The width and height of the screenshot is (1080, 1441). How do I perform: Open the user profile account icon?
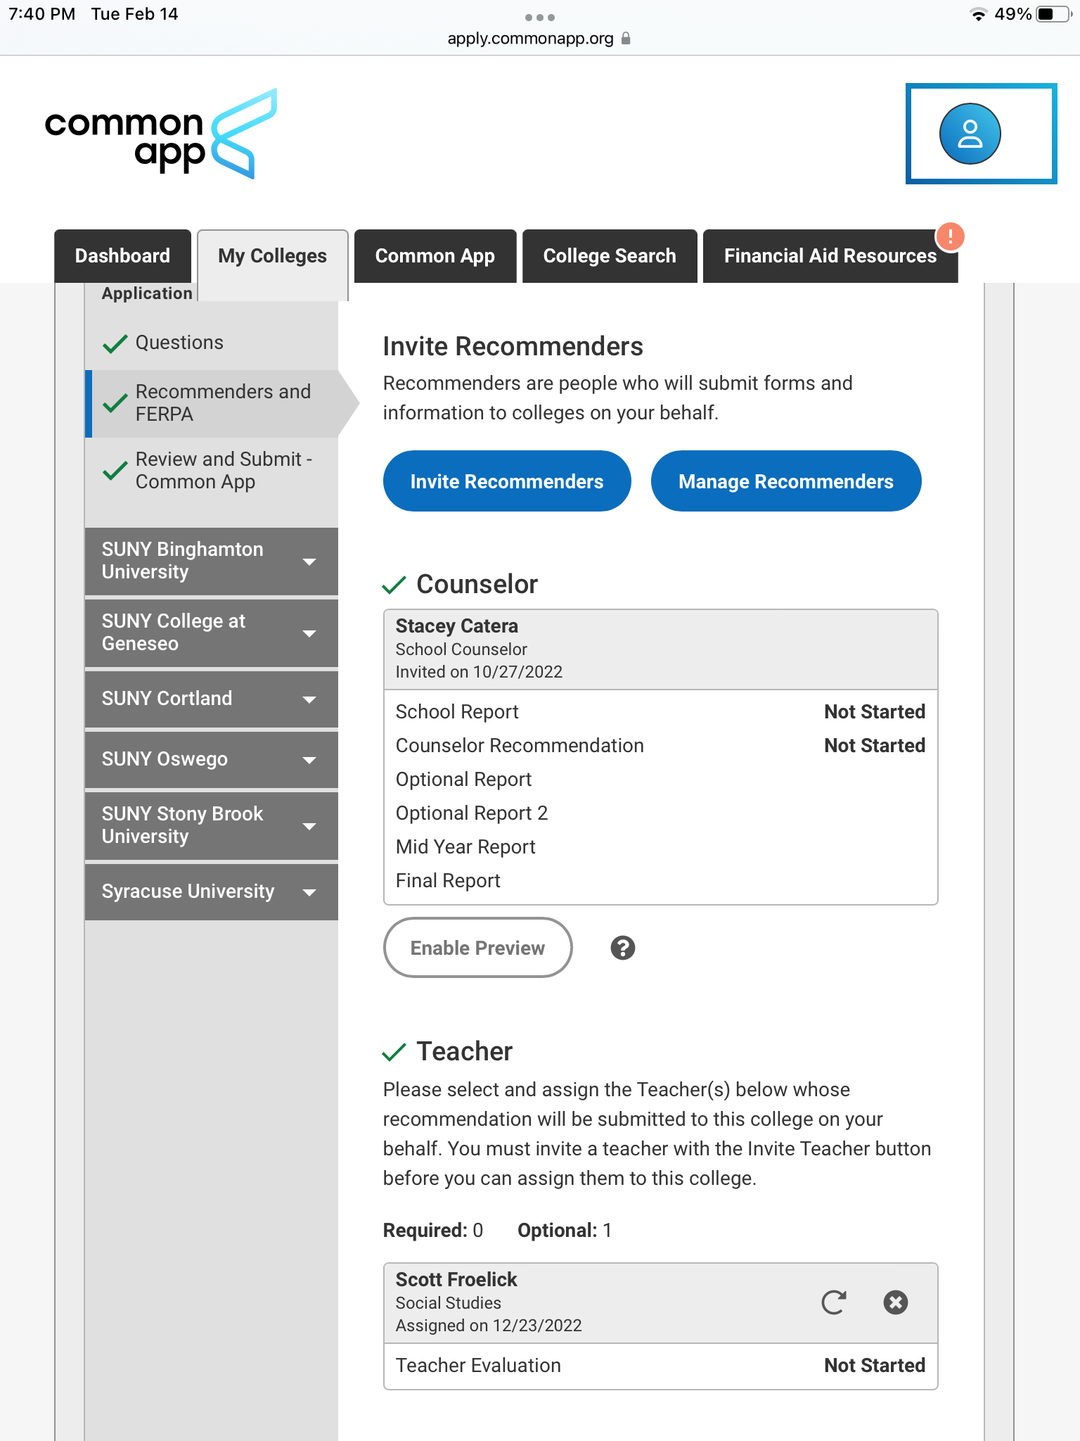point(970,134)
